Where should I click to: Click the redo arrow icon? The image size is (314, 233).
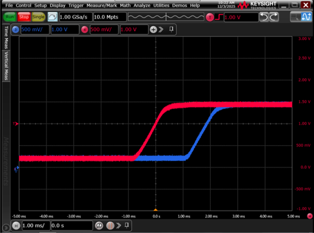(274, 17)
